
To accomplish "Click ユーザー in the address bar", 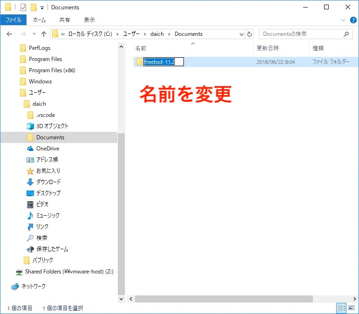I will click(131, 34).
